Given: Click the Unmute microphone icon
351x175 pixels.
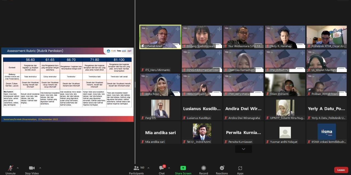Looking at the screenshot, I should pyautogui.click(x=10, y=168).
